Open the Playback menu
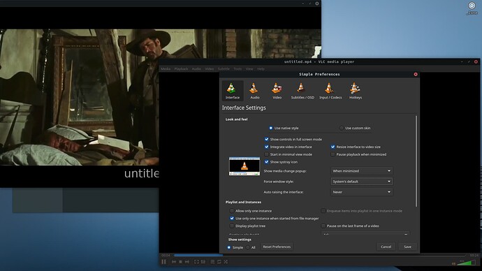 pyautogui.click(x=181, y=69)
